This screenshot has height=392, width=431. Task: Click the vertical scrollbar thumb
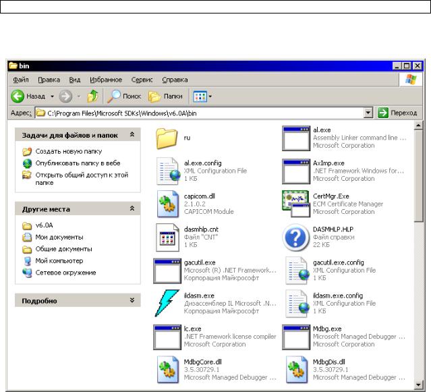point(418,176)
